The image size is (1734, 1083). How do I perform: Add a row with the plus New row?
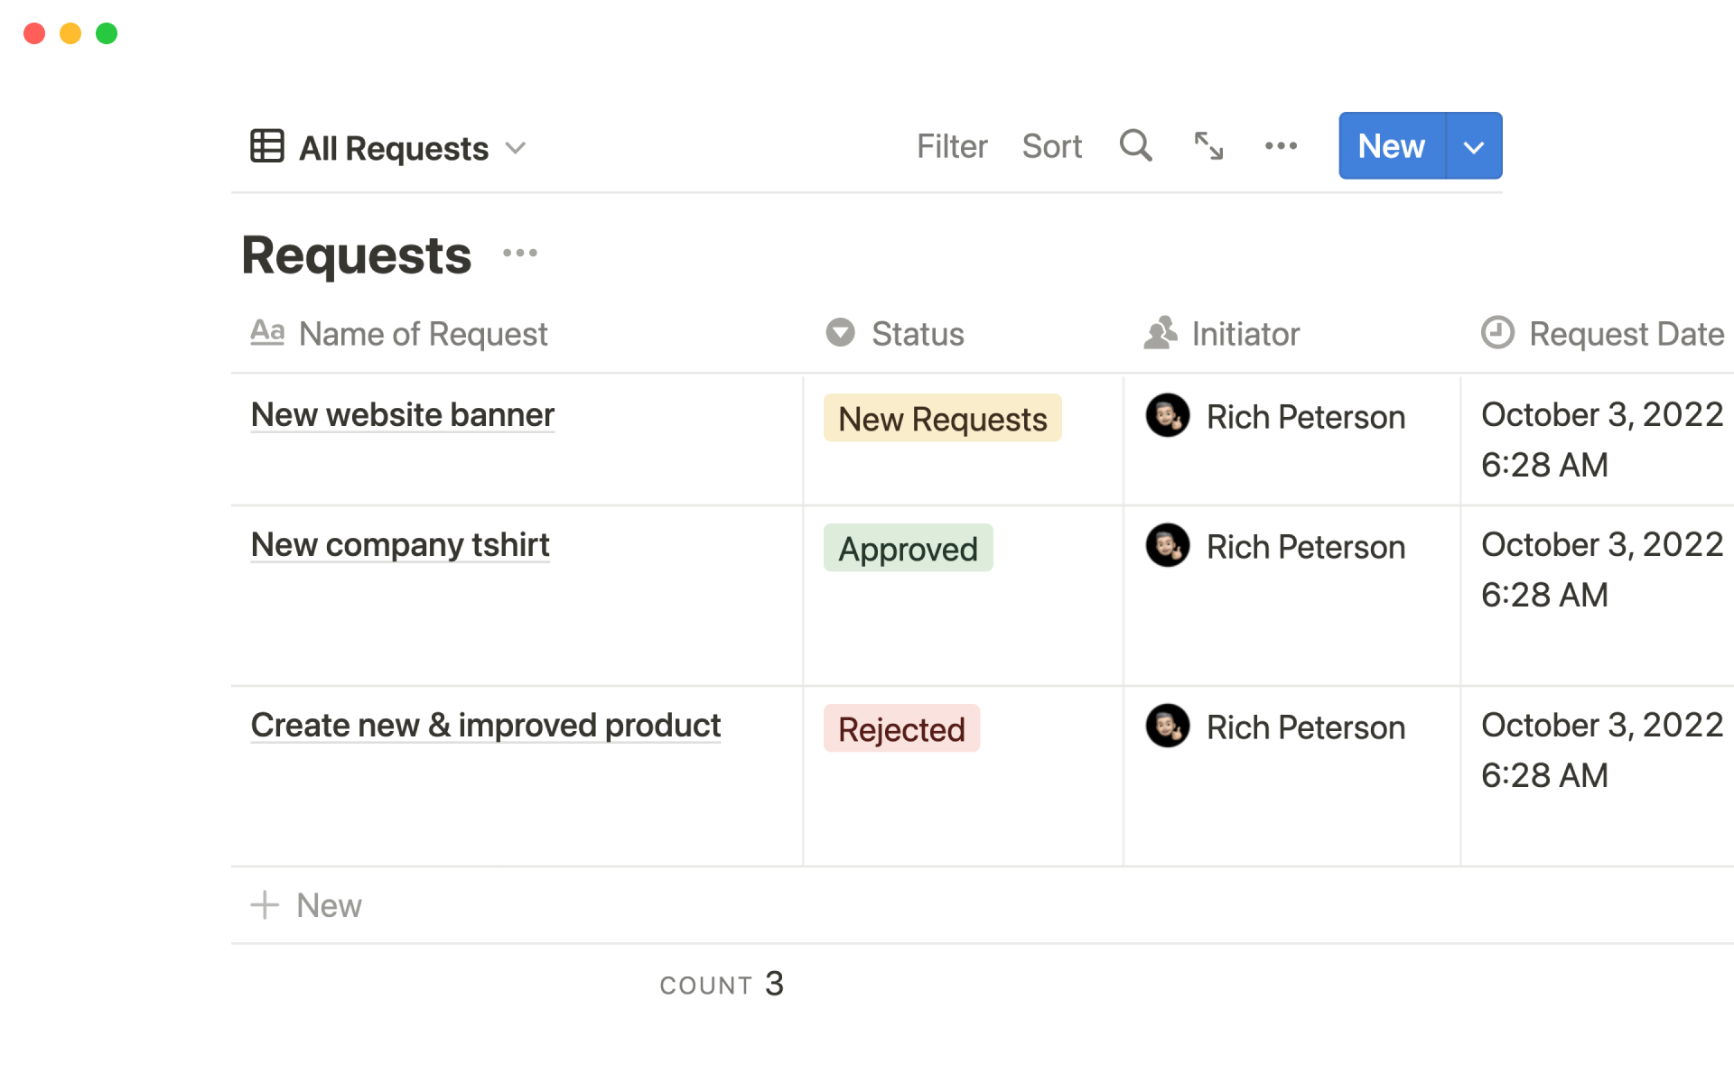click(307, 905)
